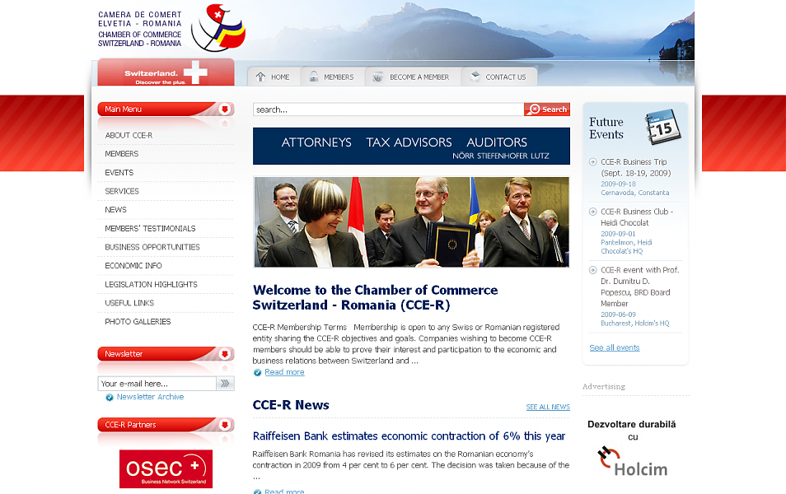Click the padlock icon beside Members tab
The width and height of the screenshot is (786, 494).
[314, 77]
